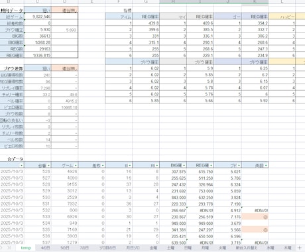
Task: Select the BIG確率 value 1/268.28
Action: pos(38,42)
